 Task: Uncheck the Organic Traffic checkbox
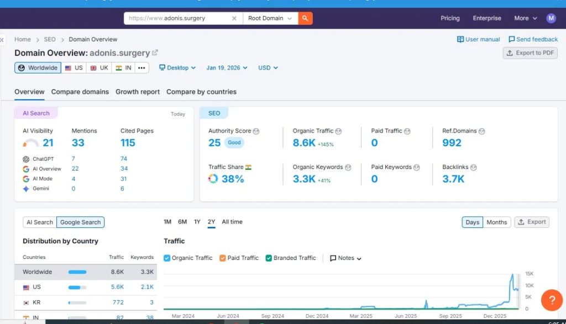coord(167,258)
